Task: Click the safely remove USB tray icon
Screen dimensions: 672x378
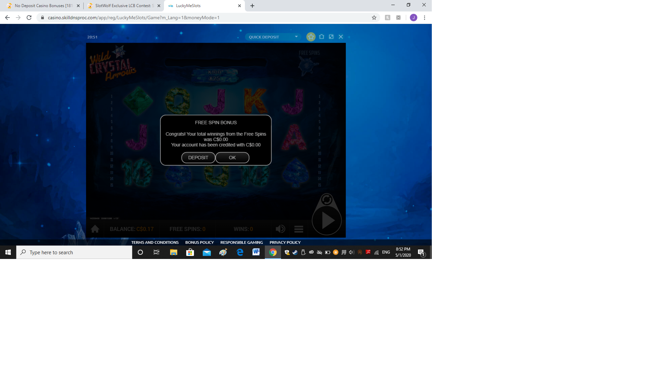Action: click(303, 252)
